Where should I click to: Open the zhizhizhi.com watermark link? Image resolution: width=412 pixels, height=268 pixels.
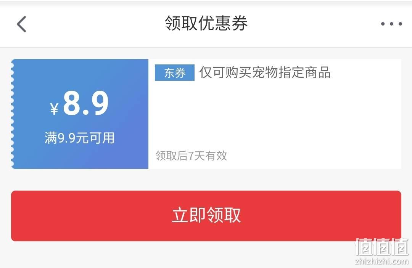coord(382,261)
